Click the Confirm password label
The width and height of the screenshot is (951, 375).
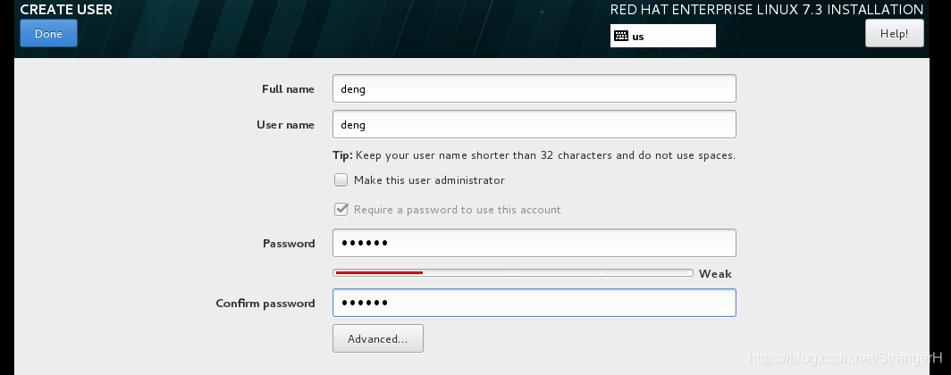point(265,303)
